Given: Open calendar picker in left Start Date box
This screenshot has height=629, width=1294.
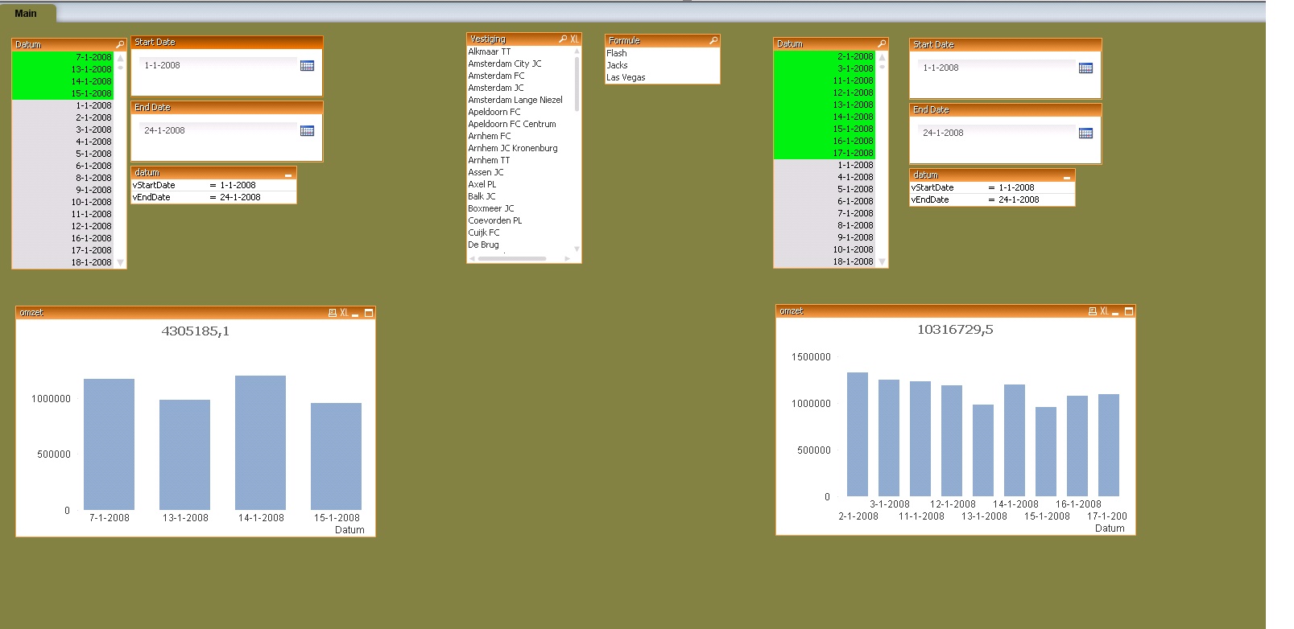Looking at the screenshot, I should coord(307,66).
